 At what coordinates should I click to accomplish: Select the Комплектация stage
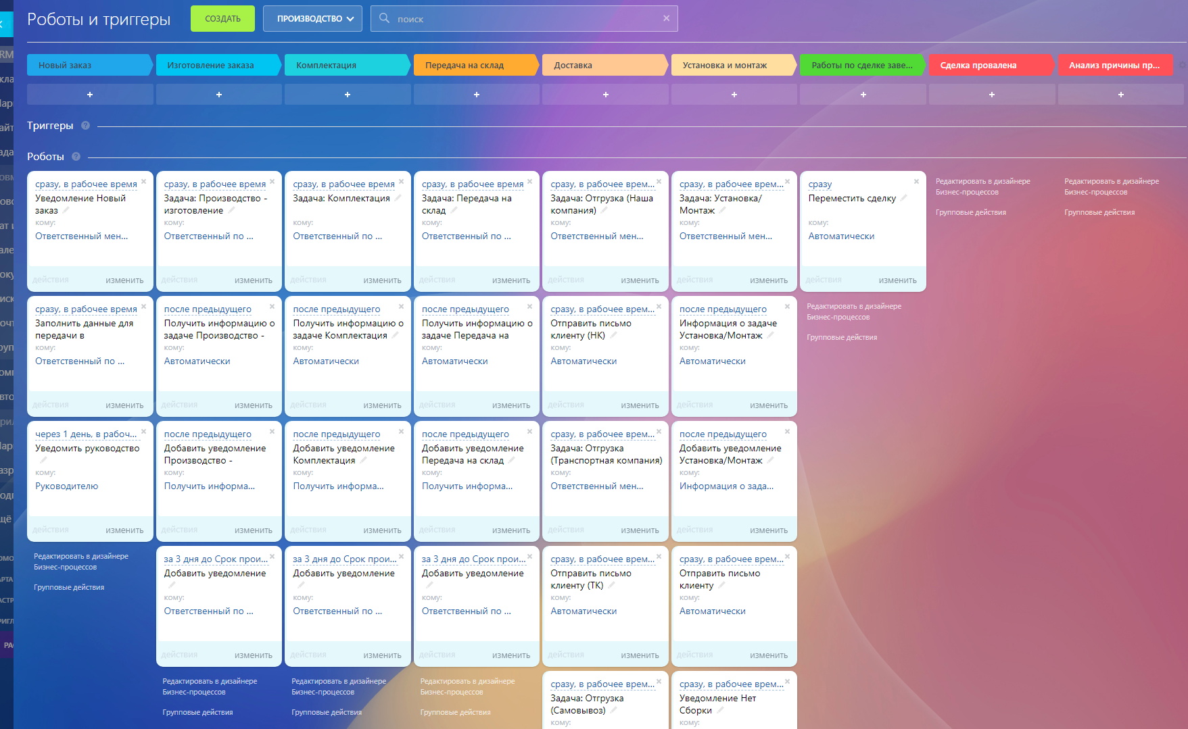pos(347,65)
